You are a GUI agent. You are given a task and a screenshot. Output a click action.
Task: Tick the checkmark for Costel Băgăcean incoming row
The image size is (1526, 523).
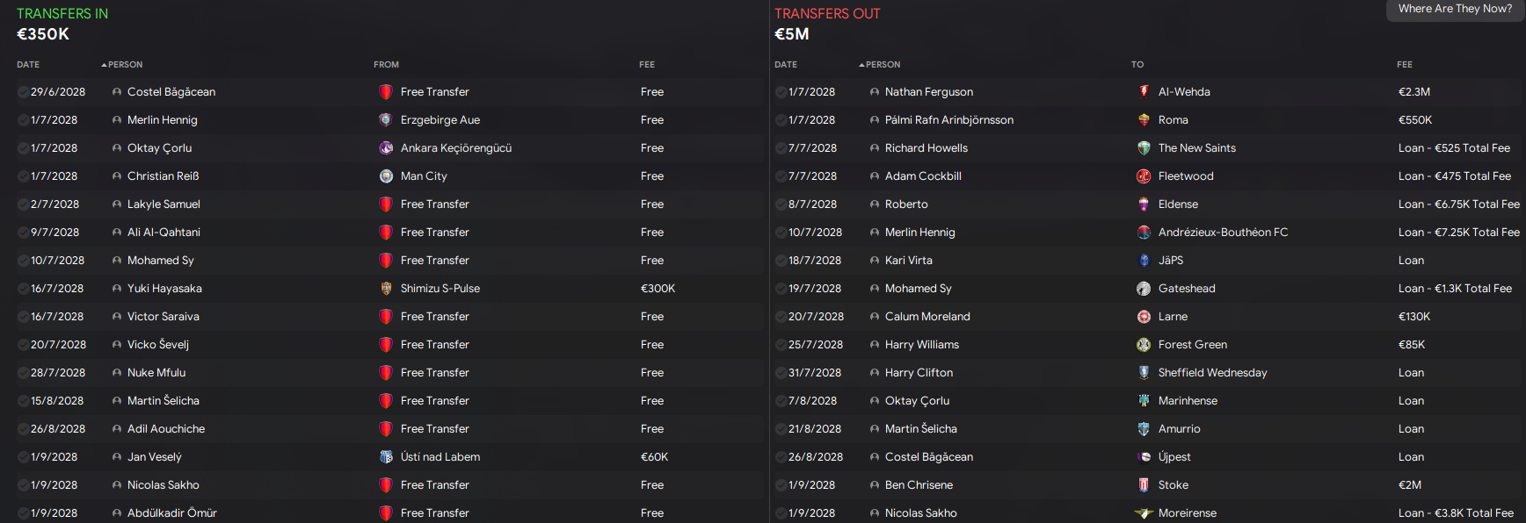point(23,92)
